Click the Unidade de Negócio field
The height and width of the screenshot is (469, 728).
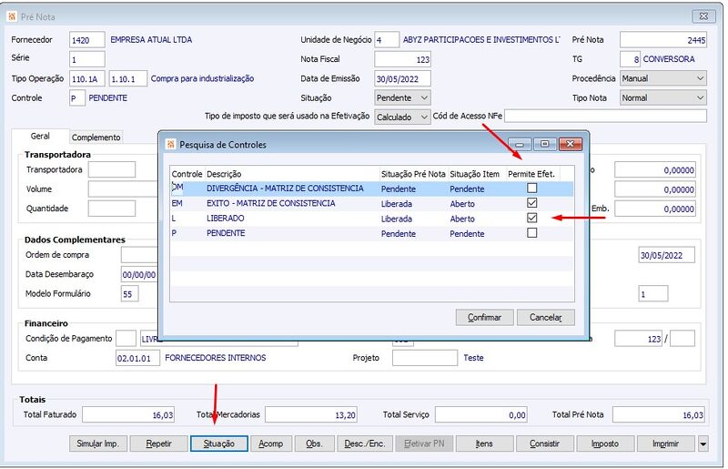[387, 40]
